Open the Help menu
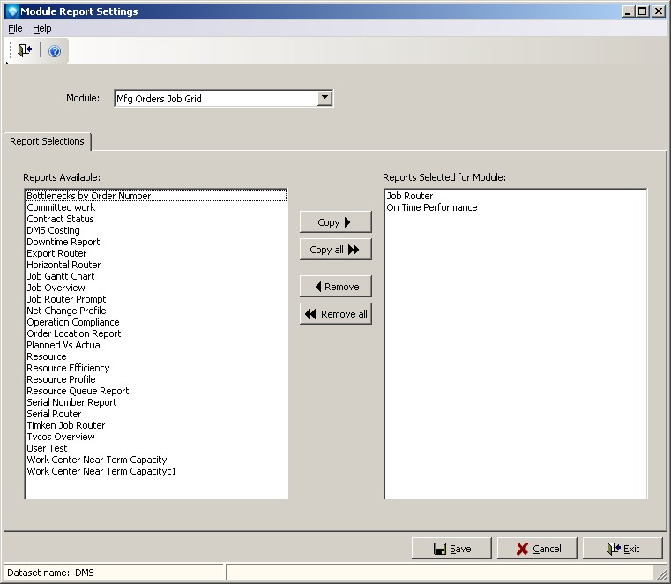 click(x=42, y=29)
